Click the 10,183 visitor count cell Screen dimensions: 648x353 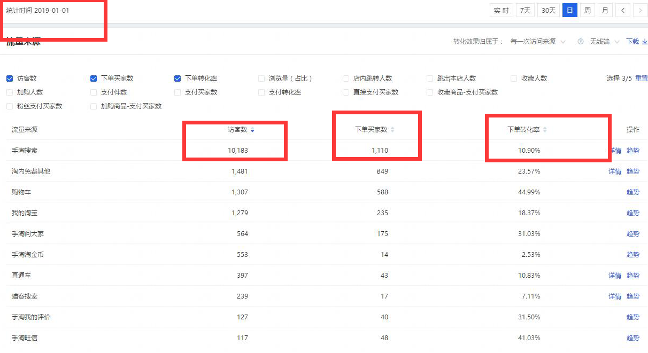click(x=238, y=151)
